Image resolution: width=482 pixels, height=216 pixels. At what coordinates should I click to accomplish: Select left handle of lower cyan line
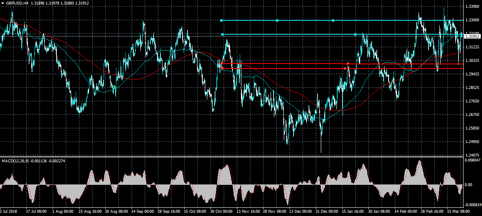coord(222,35)
